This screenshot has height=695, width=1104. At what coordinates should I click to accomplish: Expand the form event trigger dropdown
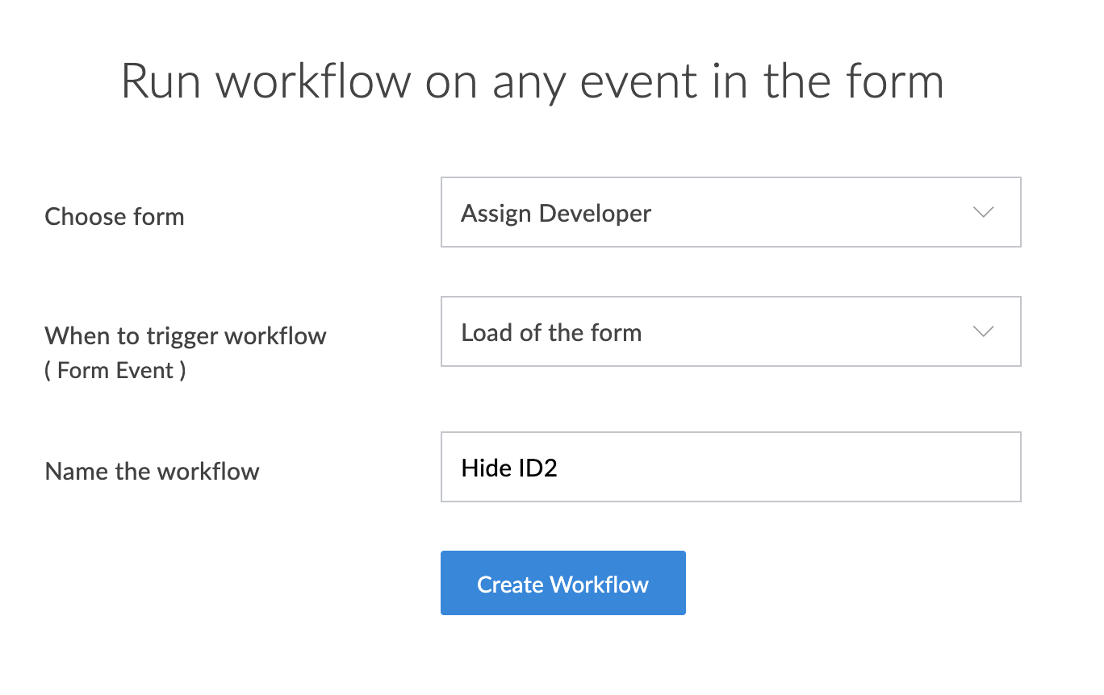[x=730, y=331]
